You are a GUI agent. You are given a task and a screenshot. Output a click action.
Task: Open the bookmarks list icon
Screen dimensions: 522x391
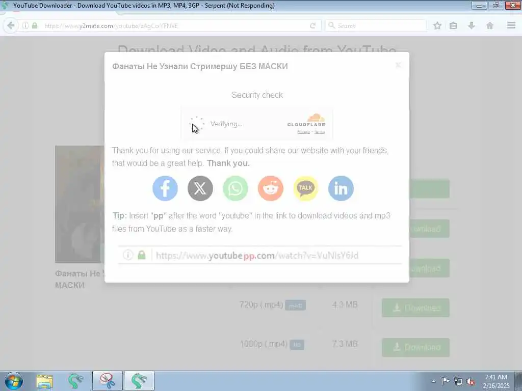pyautogui.click(x=453, y=25)
